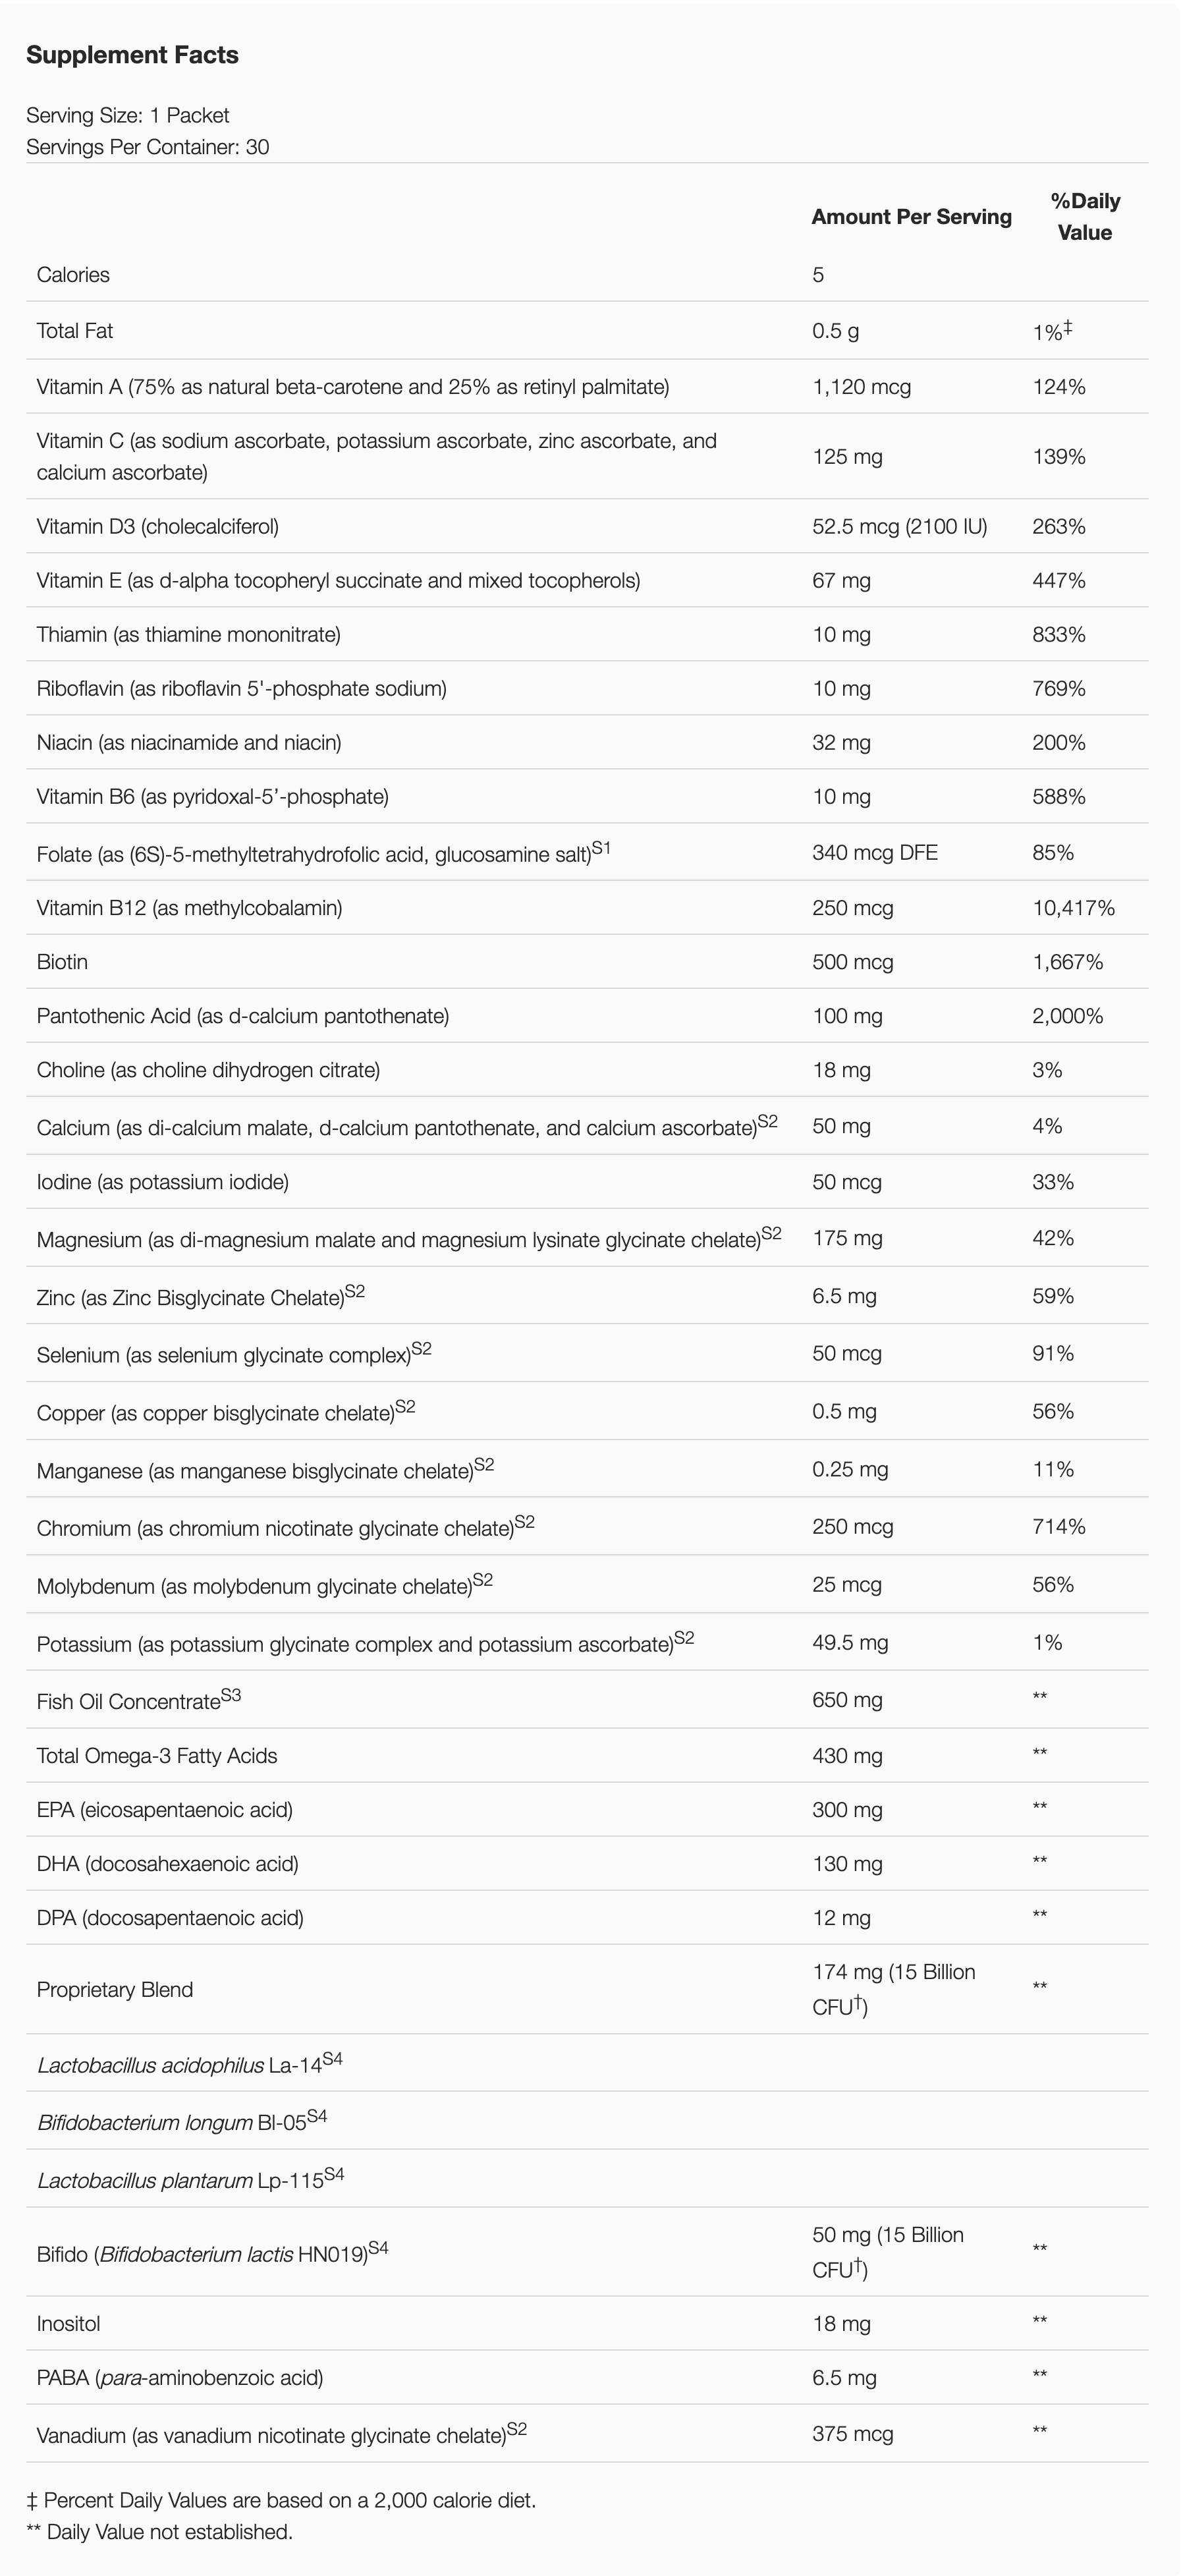Click the %Daily Value column header

1085,217
